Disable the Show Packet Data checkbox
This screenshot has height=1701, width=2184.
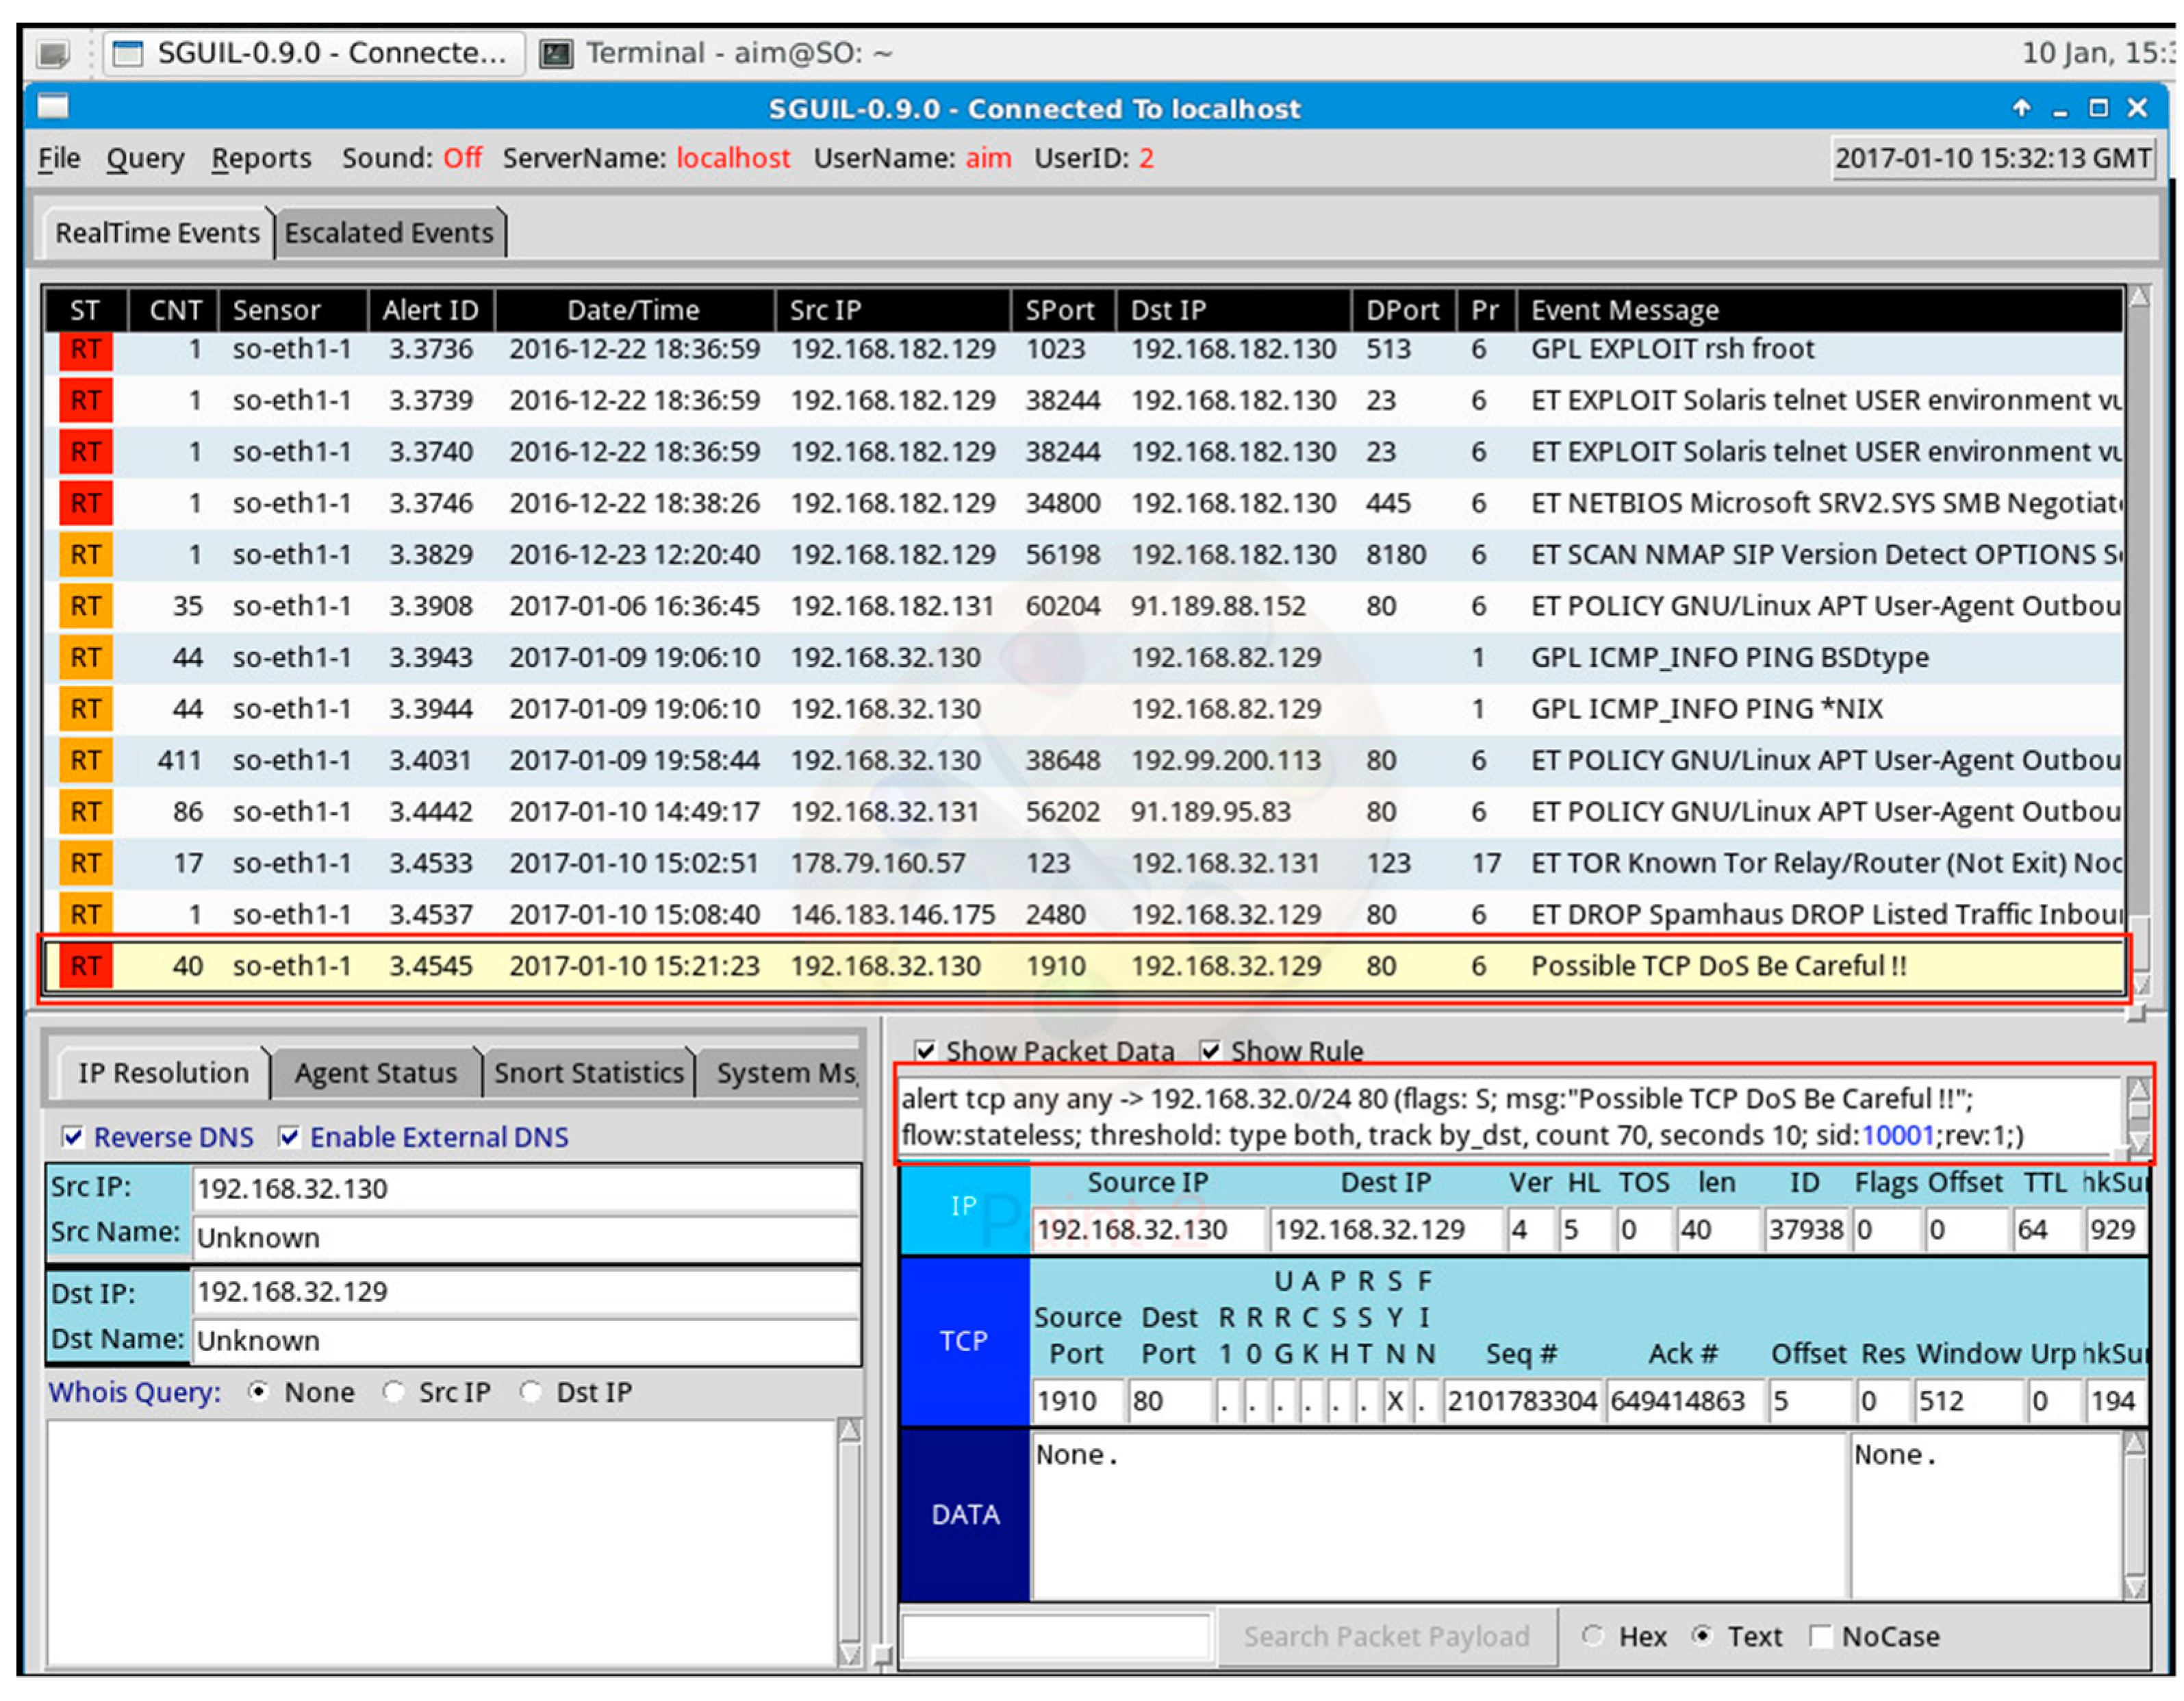(926, 1051)
